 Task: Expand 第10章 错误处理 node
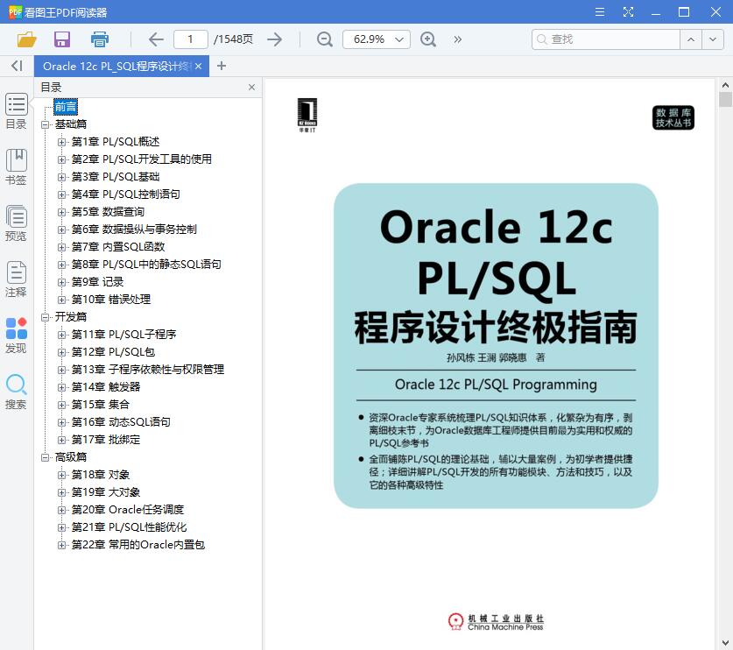pos(61,300)
